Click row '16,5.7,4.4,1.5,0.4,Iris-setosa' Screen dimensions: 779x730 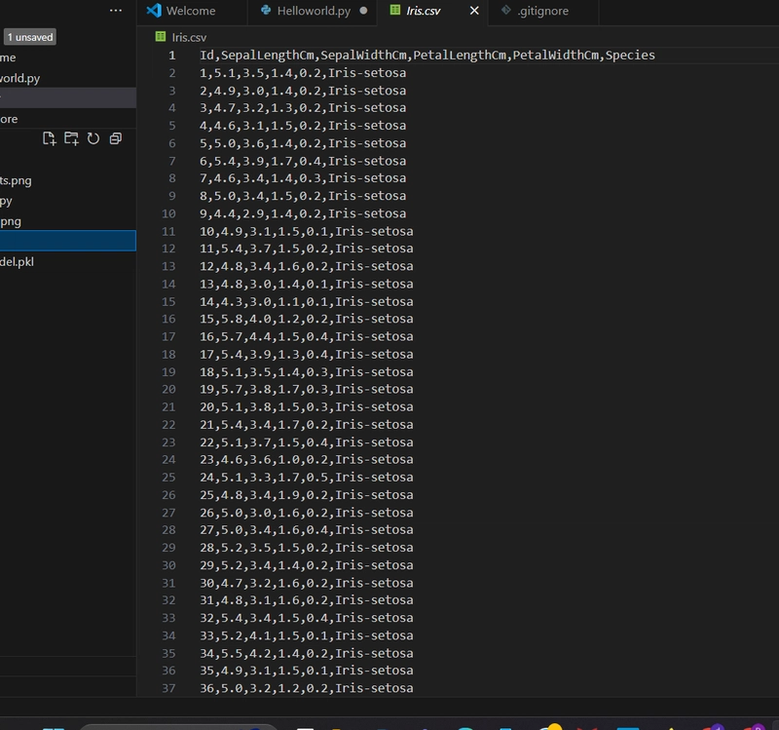(x=307, y=336)
